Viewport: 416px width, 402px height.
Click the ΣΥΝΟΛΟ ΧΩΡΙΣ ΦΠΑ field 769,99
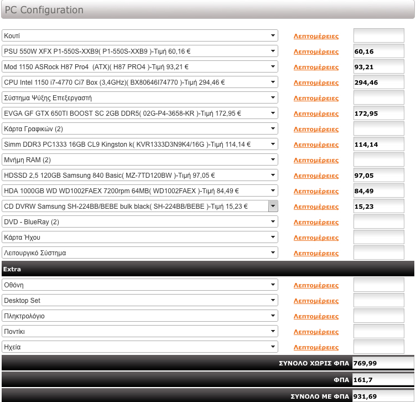tap(383, 363)
